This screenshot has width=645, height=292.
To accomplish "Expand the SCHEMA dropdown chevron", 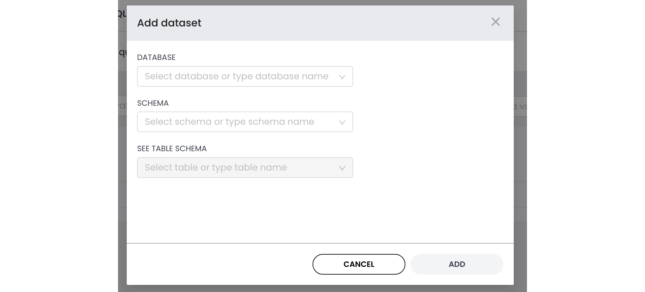I will click(x=342, y=122).
